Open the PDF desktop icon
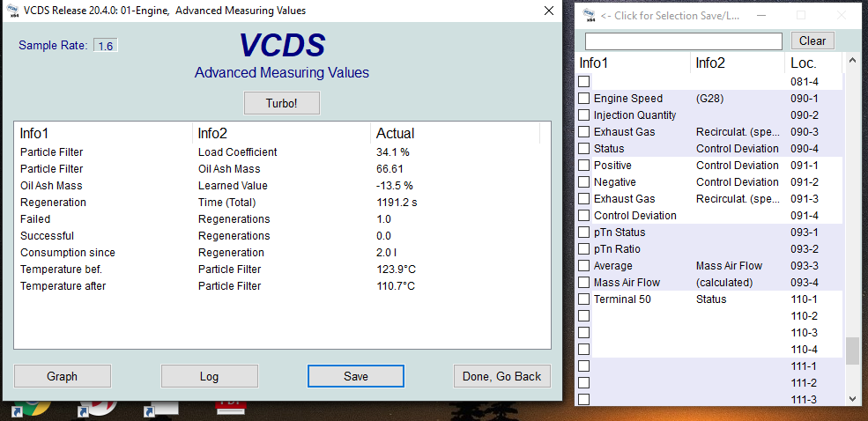 (231, 410)
